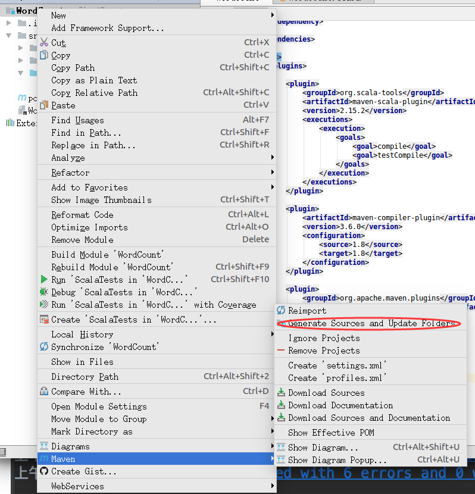Click maven-compiler-plugin artifactId line
475x494 pixels.
(389, 218)
